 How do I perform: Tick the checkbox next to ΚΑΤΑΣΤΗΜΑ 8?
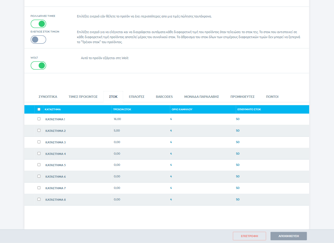(x=39, y=199)
